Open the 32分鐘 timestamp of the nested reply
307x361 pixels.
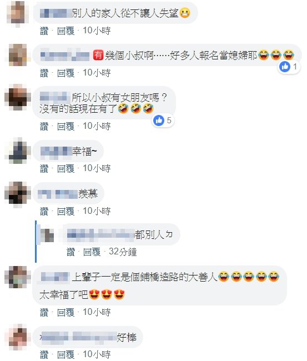pos(123,252)
